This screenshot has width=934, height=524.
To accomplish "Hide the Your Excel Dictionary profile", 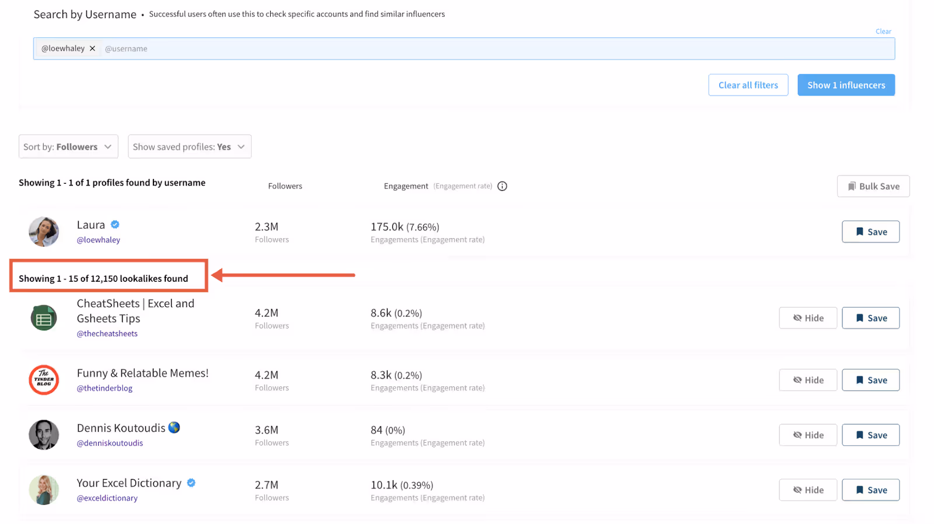I will [x=808, y=490].
